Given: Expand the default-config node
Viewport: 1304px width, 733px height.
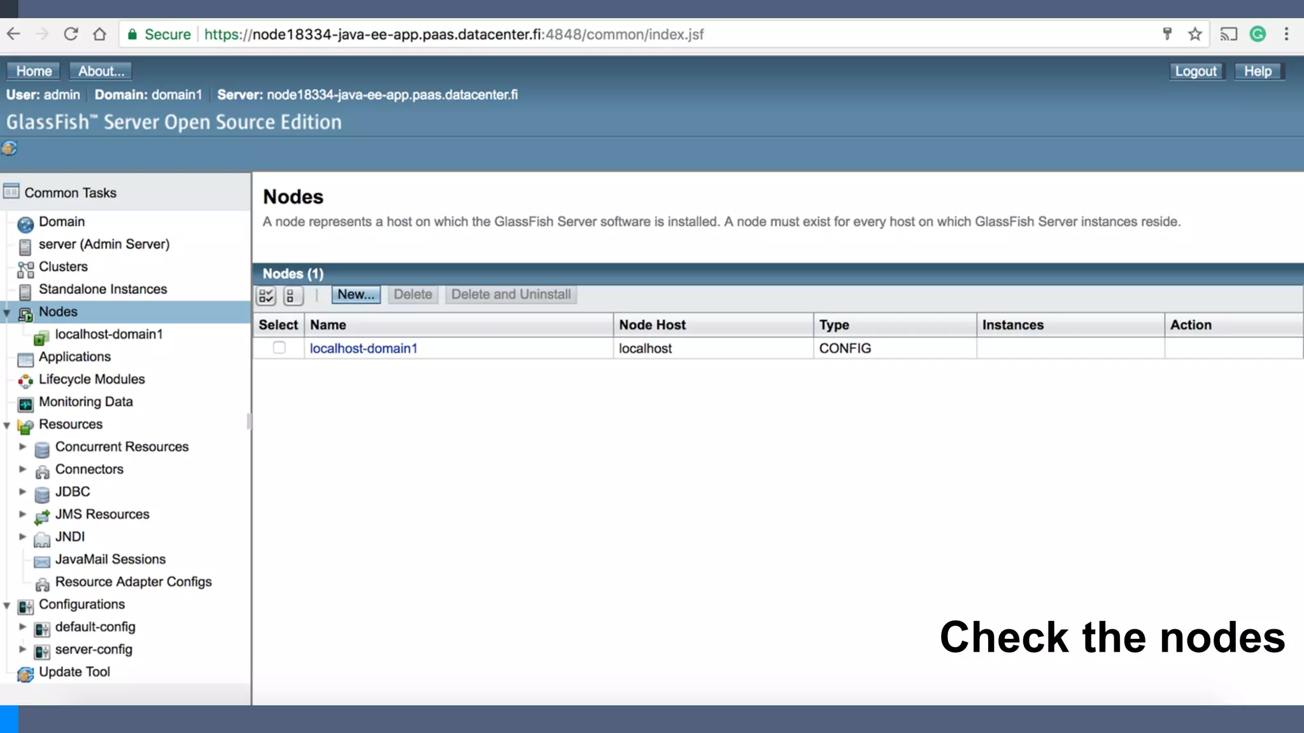Looking at the screenshot, I should 22,627.
